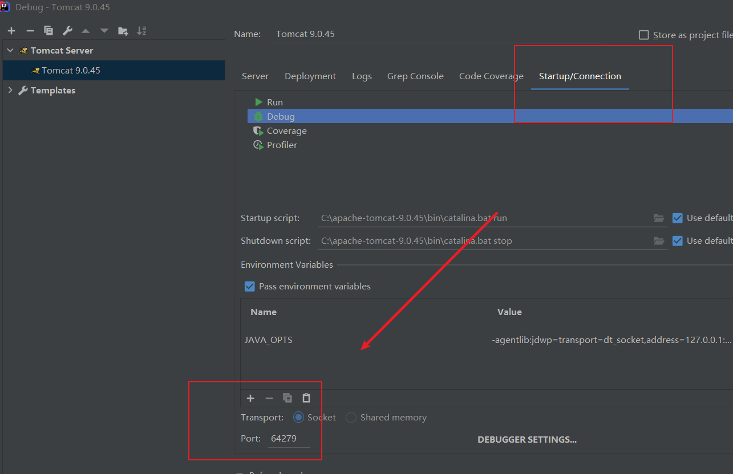The image size is (733, 474).
Task: Select the Startup/Connection tab
Action: (580, 76)
